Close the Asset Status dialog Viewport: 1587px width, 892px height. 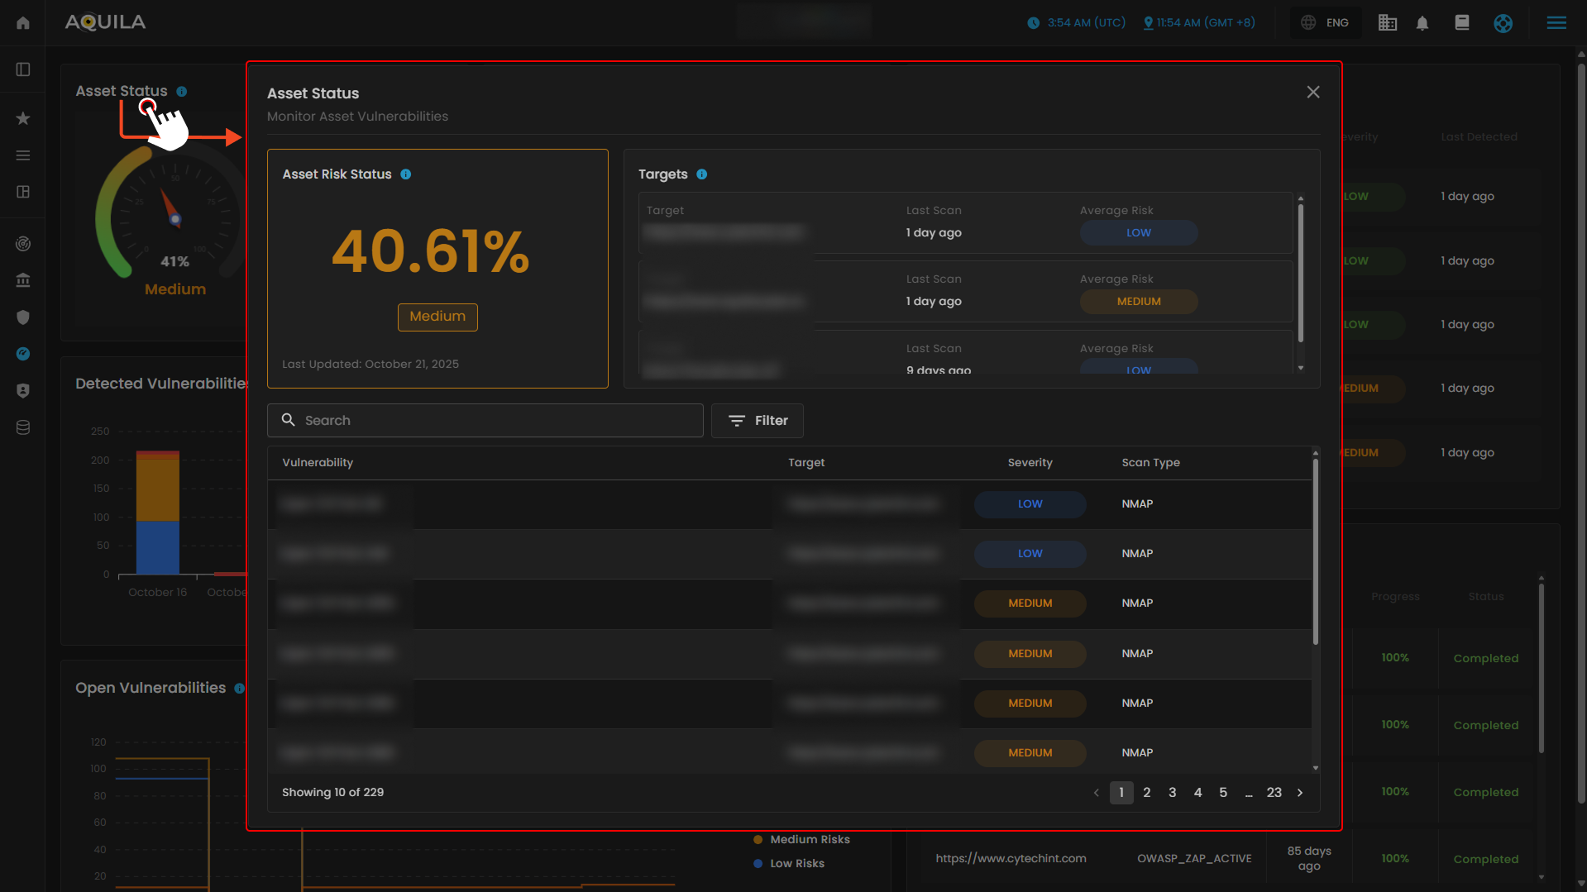[x=1312, y=92]
